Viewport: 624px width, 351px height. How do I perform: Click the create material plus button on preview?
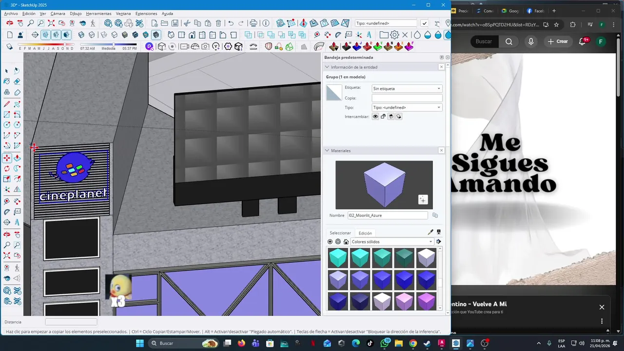423,199
